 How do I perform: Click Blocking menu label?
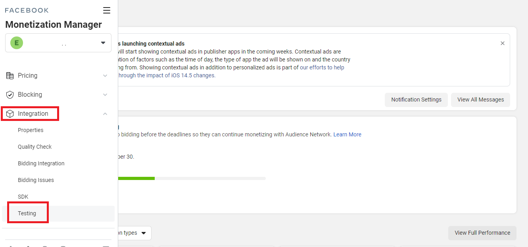coord(30,95)
